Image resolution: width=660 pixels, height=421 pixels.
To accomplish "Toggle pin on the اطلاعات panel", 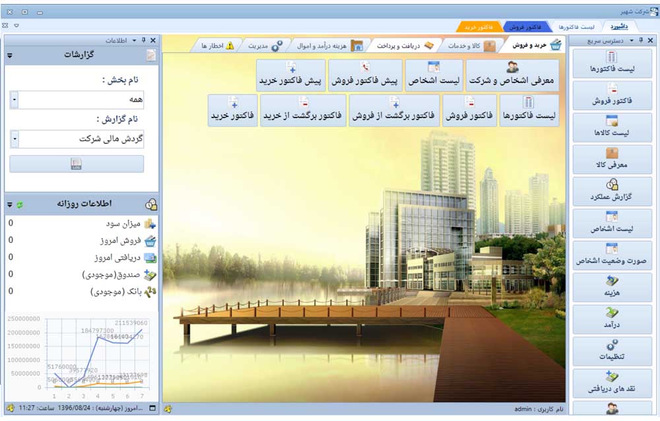I will tap(143, 41).
